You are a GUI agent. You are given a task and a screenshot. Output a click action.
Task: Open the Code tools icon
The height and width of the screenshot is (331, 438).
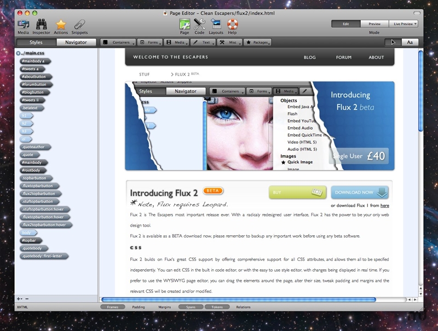click(199, 26)
